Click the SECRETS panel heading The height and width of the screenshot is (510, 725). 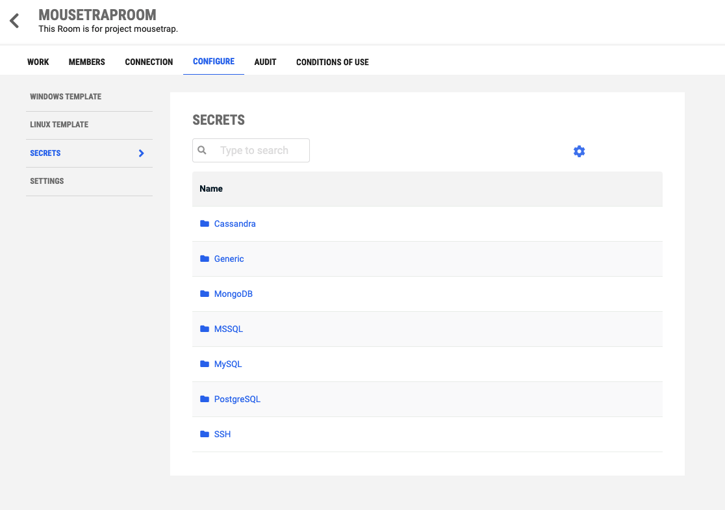coord(218,120)
